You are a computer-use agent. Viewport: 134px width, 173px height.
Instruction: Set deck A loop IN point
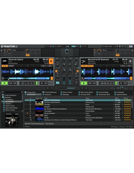[x=42, y=83]
